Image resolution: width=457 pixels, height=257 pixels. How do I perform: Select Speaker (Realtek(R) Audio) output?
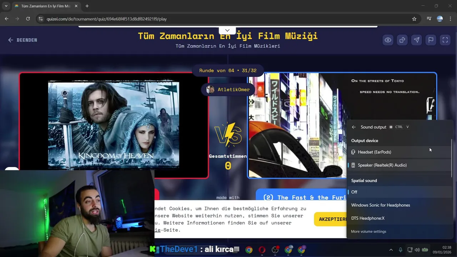400,165
